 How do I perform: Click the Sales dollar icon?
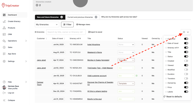4,47
